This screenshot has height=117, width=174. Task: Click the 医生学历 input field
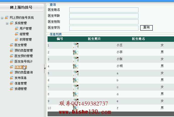click(x=104, y=28)
